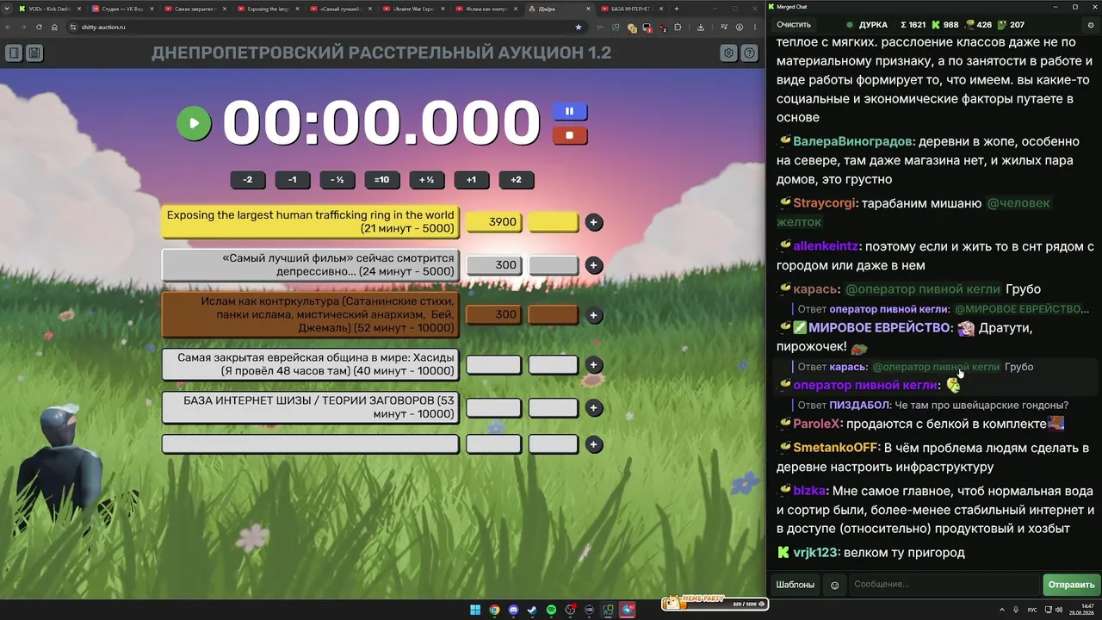The image size is (1102, 620).
Task: Start the auction timer with the green play button
Action: tap(194, 123)
